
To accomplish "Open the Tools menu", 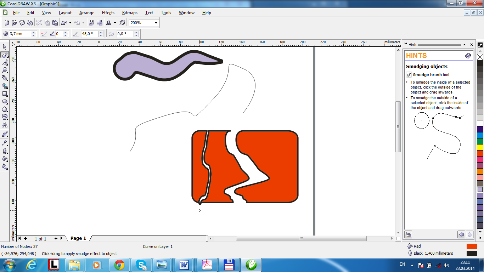I will pos(166,13).
